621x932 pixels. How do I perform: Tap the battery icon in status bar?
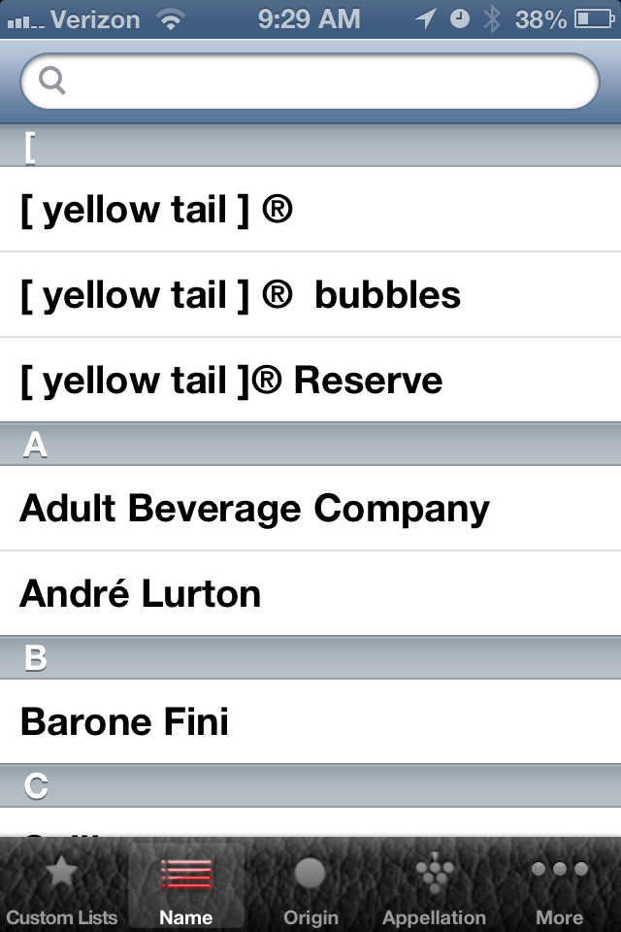pyautogui.click(x=594, y=19)
